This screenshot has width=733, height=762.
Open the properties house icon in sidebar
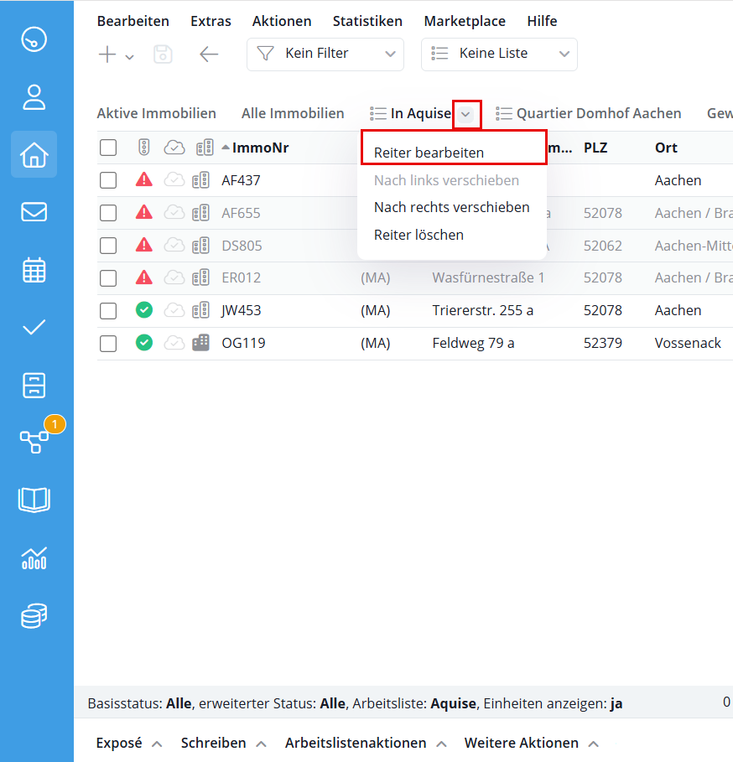point(34,154)
